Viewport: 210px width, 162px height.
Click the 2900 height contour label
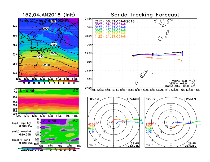coord(46,29)
